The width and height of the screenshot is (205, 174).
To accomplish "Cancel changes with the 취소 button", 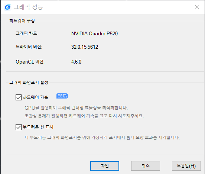I will click(146, 166).
